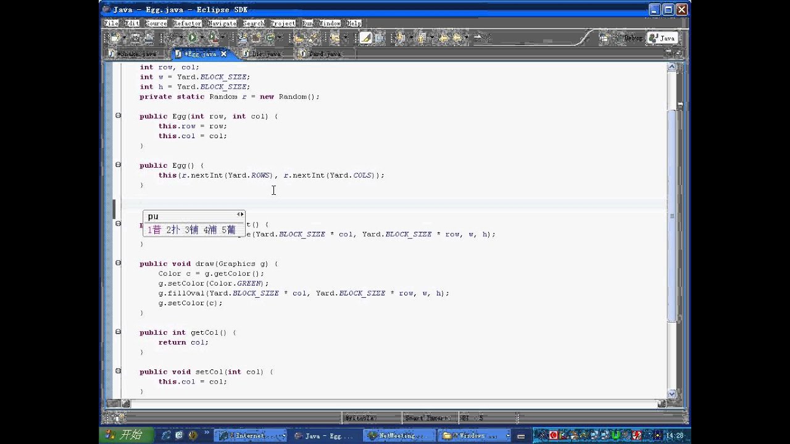
Task: Open the File menu
Action: (111, 23)
